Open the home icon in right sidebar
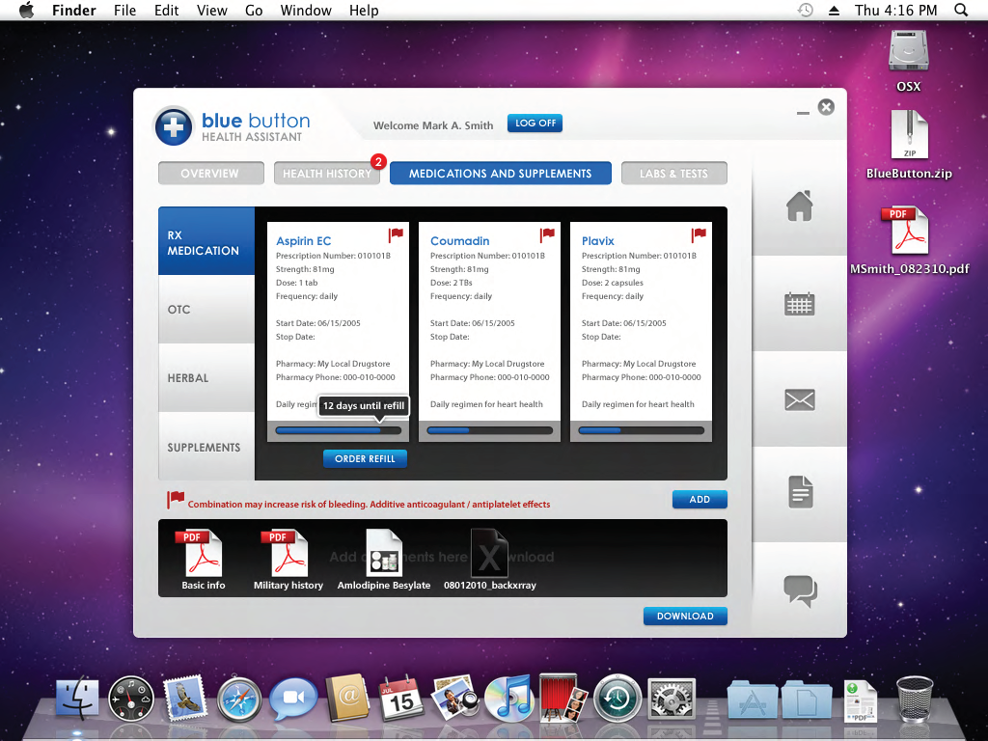This screenshot has height=741, width=988. tap(799, 206)
